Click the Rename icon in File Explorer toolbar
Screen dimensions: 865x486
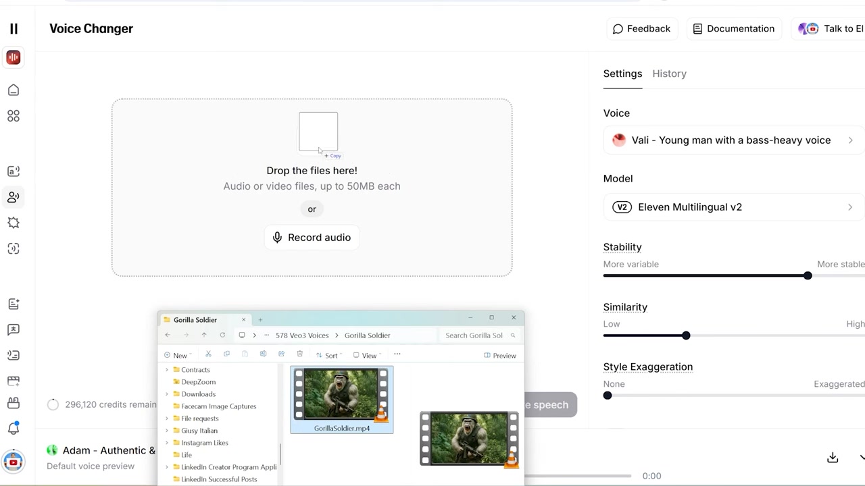[263, 354]
